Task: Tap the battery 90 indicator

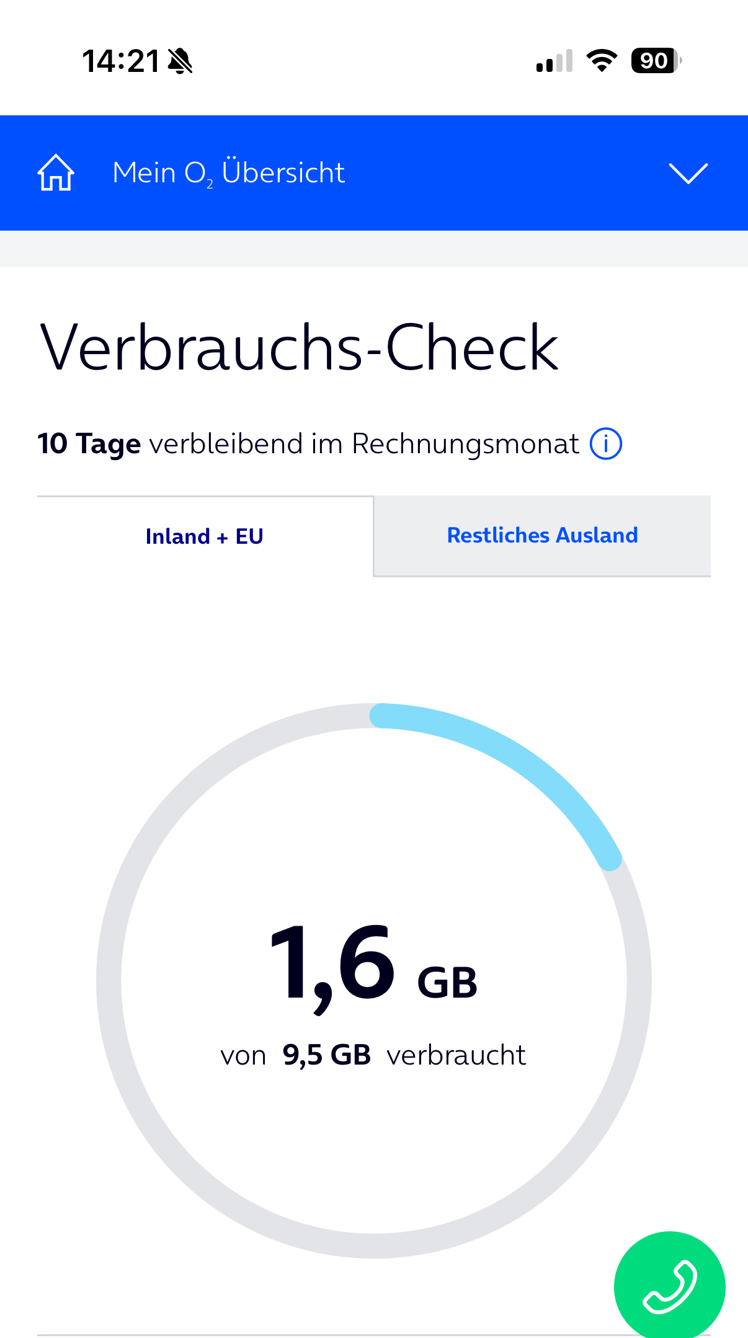Action: [x=656, y=61]
